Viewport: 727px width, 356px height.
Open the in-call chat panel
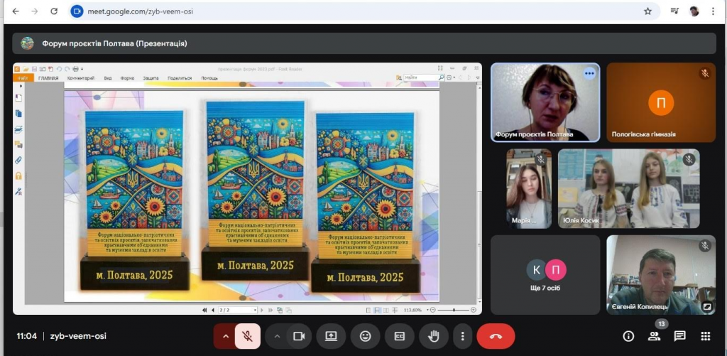[679, 336]
